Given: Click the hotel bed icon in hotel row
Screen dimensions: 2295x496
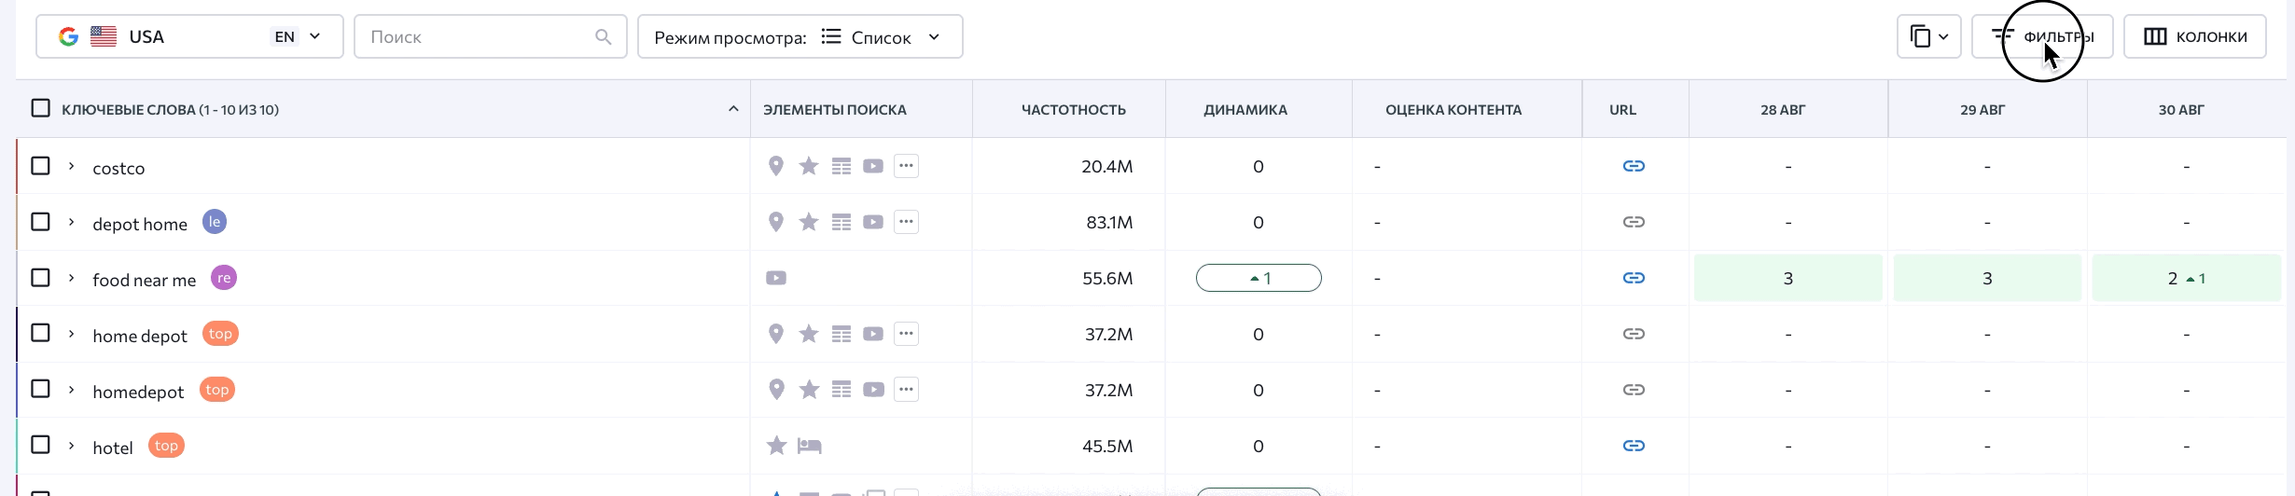Looking at the screenshot, I should (x=809, y=446).
